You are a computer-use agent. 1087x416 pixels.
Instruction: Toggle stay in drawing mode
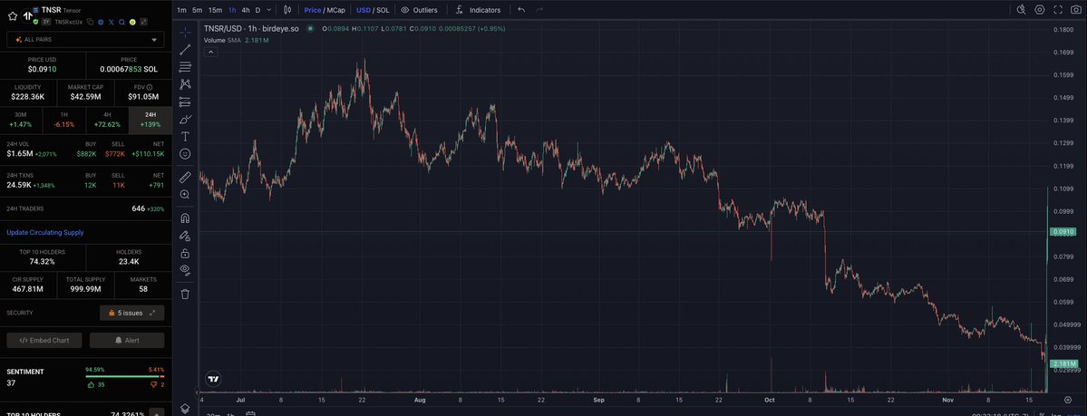click(x=185, y=236)
